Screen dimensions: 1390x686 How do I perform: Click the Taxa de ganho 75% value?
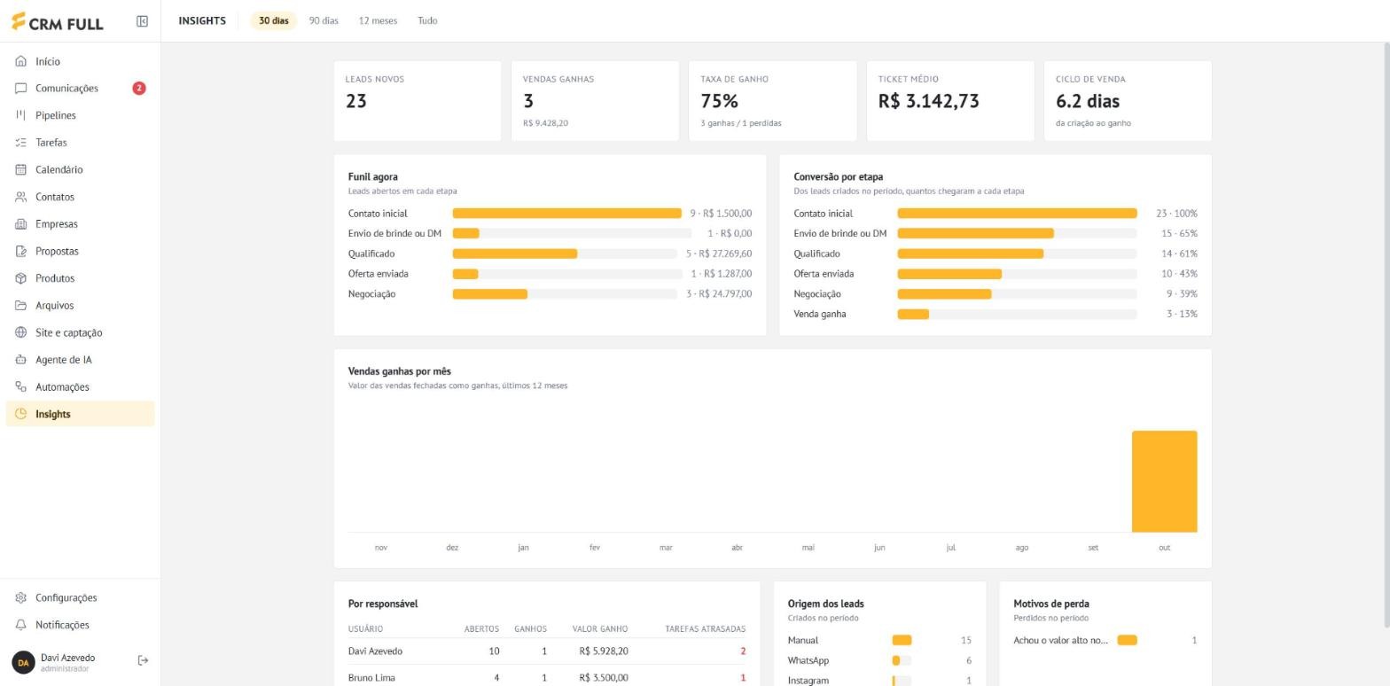719,101
